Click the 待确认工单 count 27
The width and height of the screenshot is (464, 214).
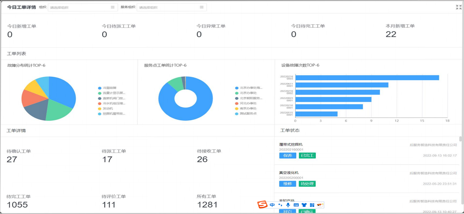pyautogui.click(x=12, y=159)
